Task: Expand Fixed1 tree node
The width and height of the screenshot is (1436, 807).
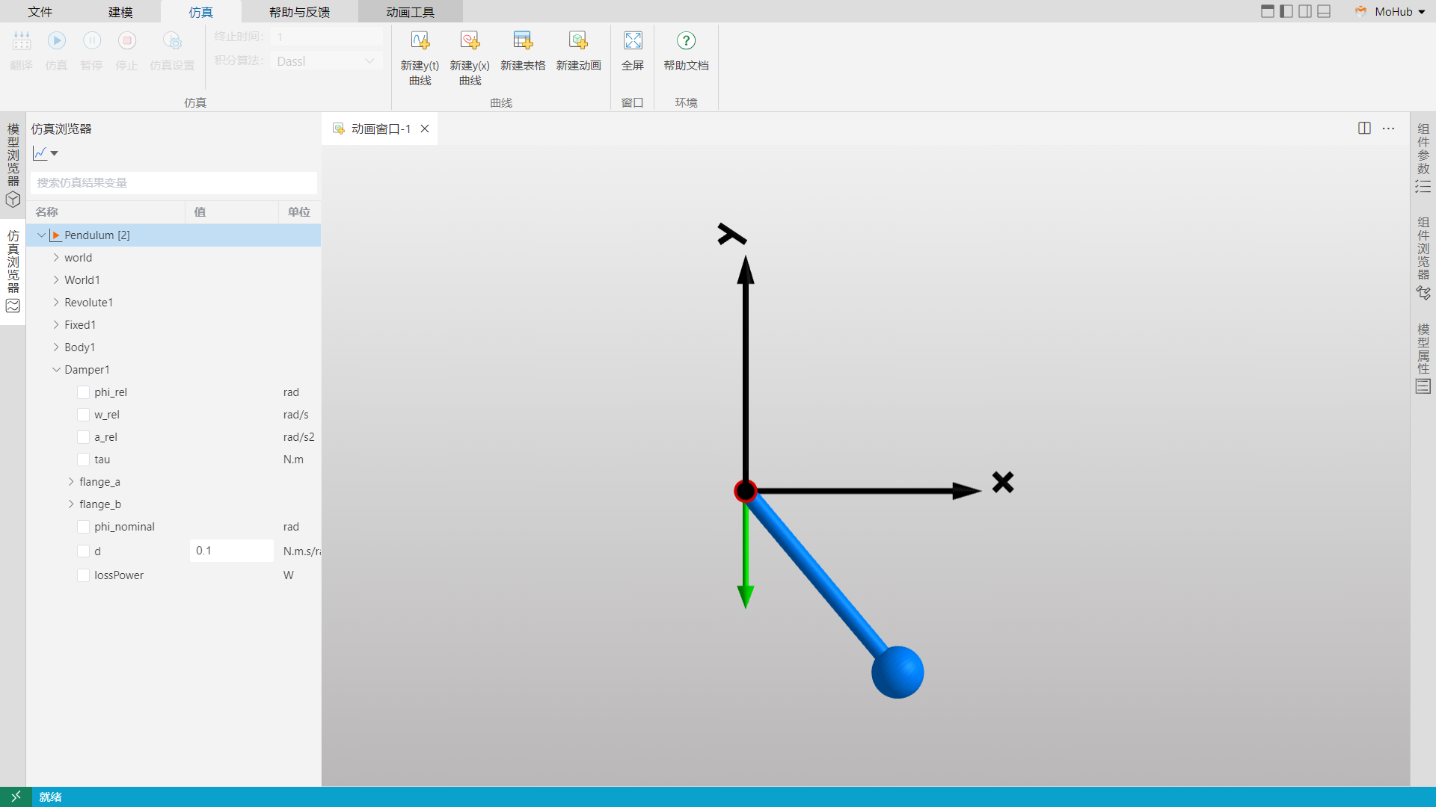Action: pos(56,325)
